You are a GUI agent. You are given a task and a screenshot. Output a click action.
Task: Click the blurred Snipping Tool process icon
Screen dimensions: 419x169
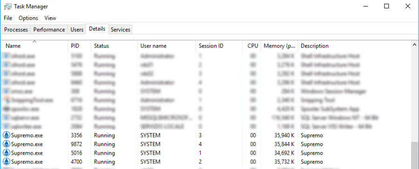[7, 100]
